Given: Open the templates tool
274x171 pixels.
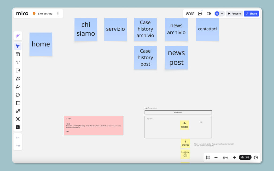Looking at the screenshot, I should (x=18, y=54).
